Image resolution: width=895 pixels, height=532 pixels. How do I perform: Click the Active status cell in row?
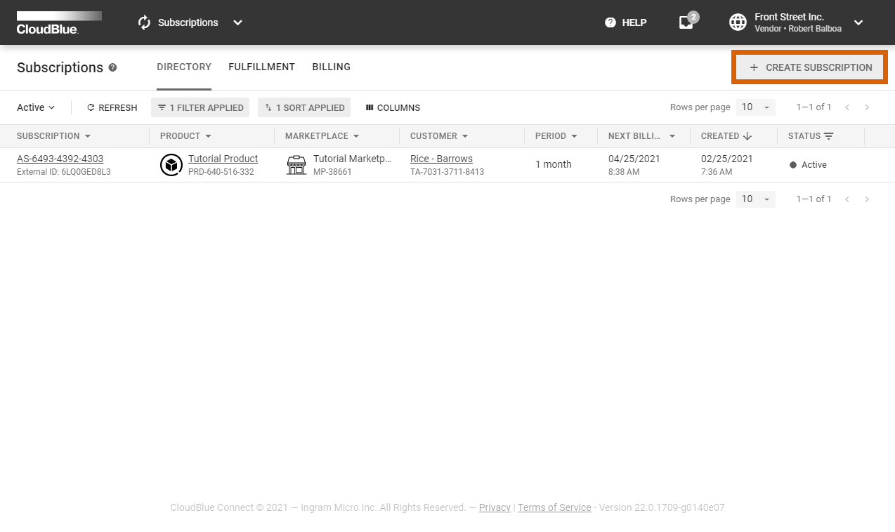(808, 165)
